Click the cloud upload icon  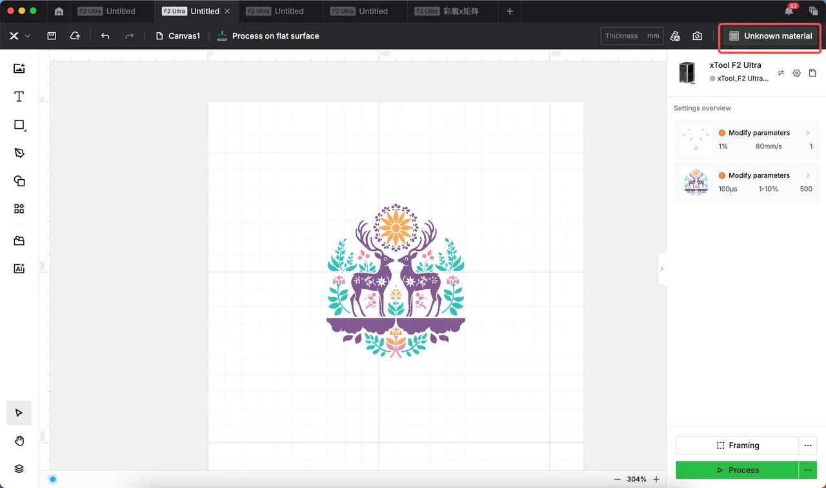click(x=75, y=36)
